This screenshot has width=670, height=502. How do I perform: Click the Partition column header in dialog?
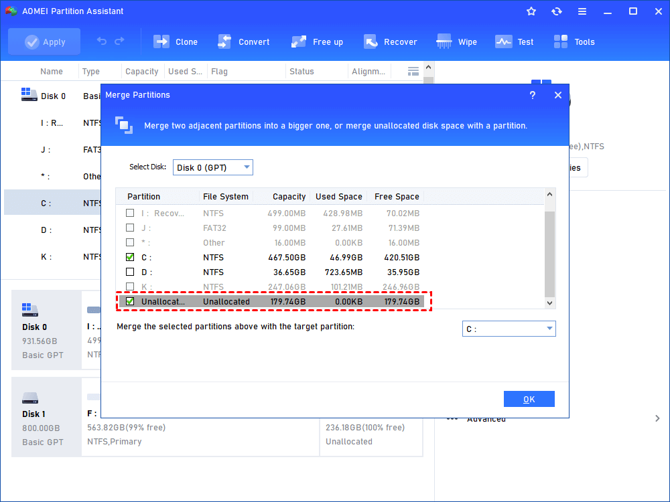tap(143, 196)
